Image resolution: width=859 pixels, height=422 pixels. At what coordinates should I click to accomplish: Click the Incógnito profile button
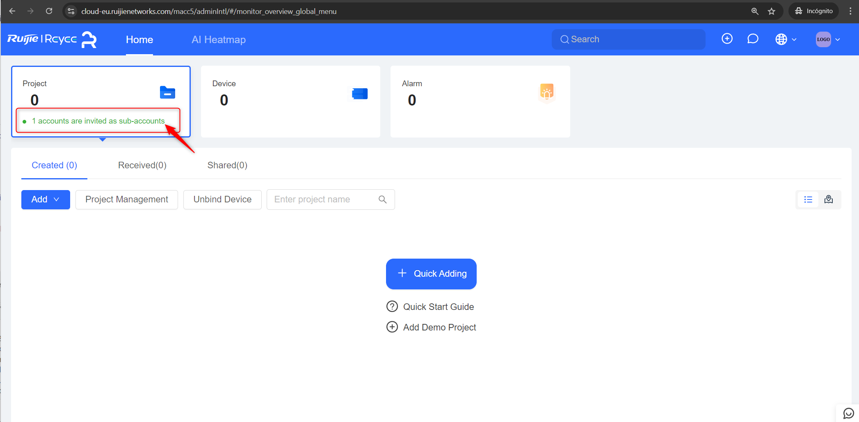click(x=813, y=11)
